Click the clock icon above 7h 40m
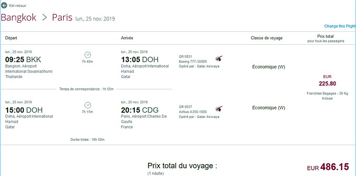Image resolution: width=356 pixels, height=176 pixels. point(88,55)
